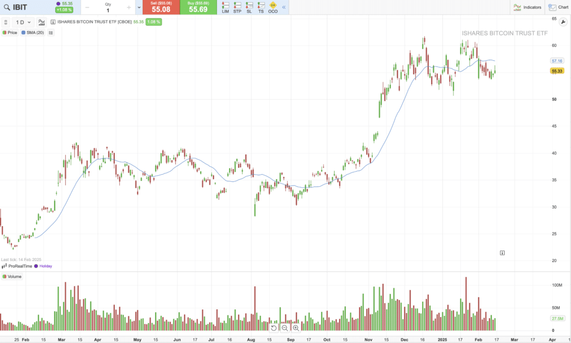Click the purple Holiday indicator
The height and width of the screenshot is (343, 571).
coord(43,266)
